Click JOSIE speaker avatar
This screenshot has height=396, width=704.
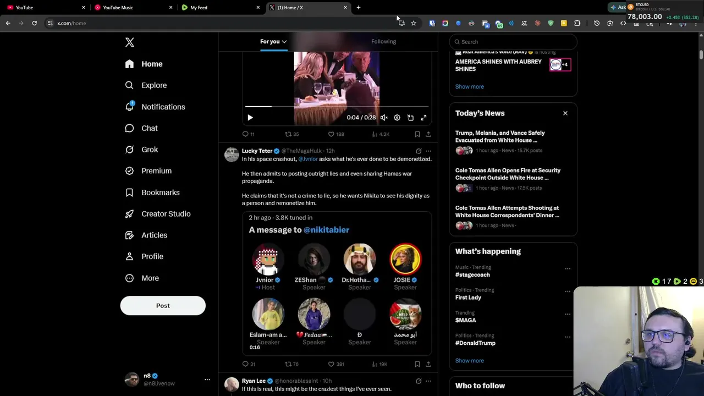point(405,259)
